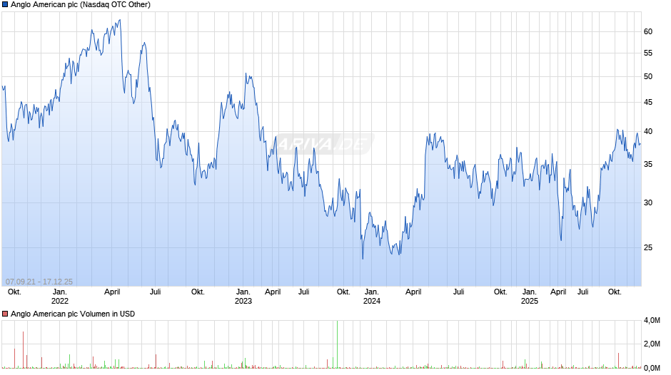This screenshot has width=671, height=375.
Task: Click the 'Jan. 2023' x-axis label
Action: pos(243,297)
